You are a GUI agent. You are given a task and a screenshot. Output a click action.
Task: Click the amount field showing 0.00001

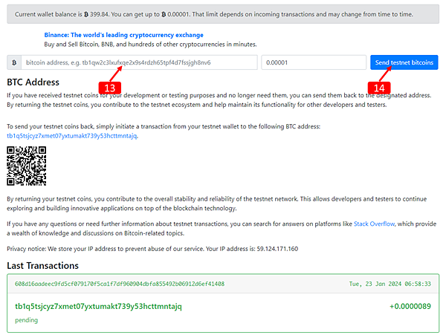314,62
